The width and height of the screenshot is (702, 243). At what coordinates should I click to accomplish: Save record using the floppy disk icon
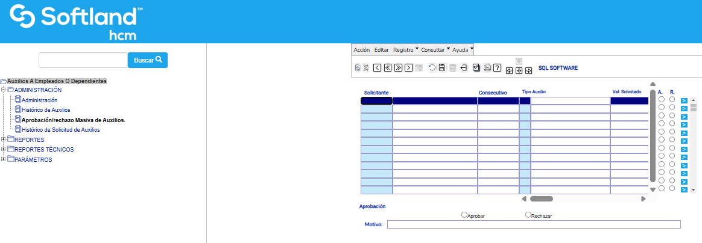click(442, 68)
